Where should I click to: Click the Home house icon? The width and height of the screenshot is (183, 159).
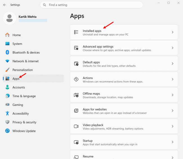click(7, 35)
